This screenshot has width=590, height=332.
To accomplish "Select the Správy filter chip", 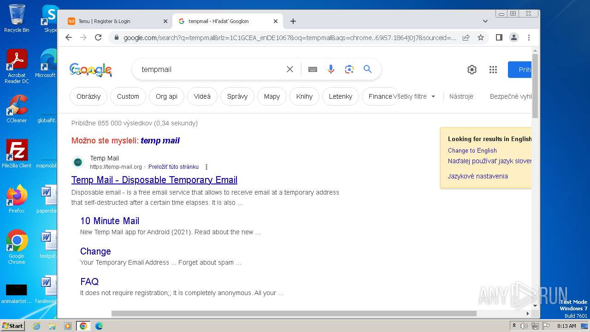I will click(x=237, y=96).
